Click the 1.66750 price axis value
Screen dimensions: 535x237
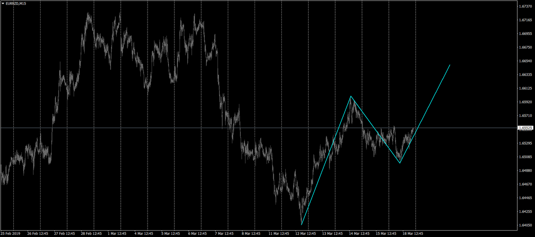(x=525, y=47)
